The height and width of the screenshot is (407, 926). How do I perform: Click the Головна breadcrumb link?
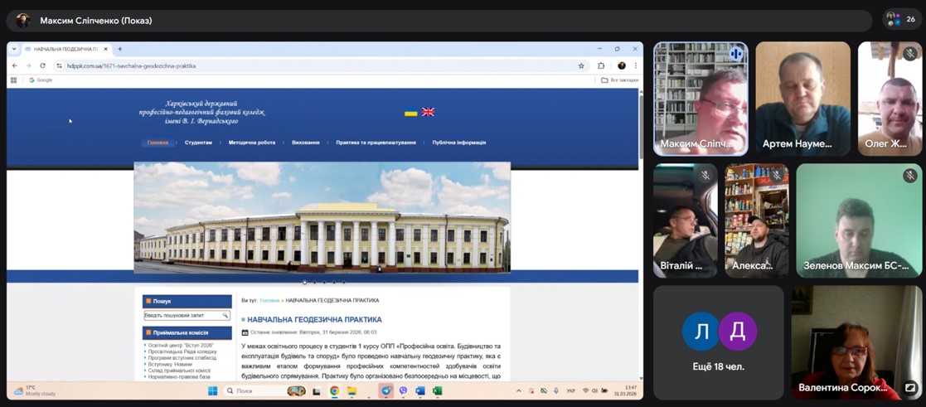269,300
